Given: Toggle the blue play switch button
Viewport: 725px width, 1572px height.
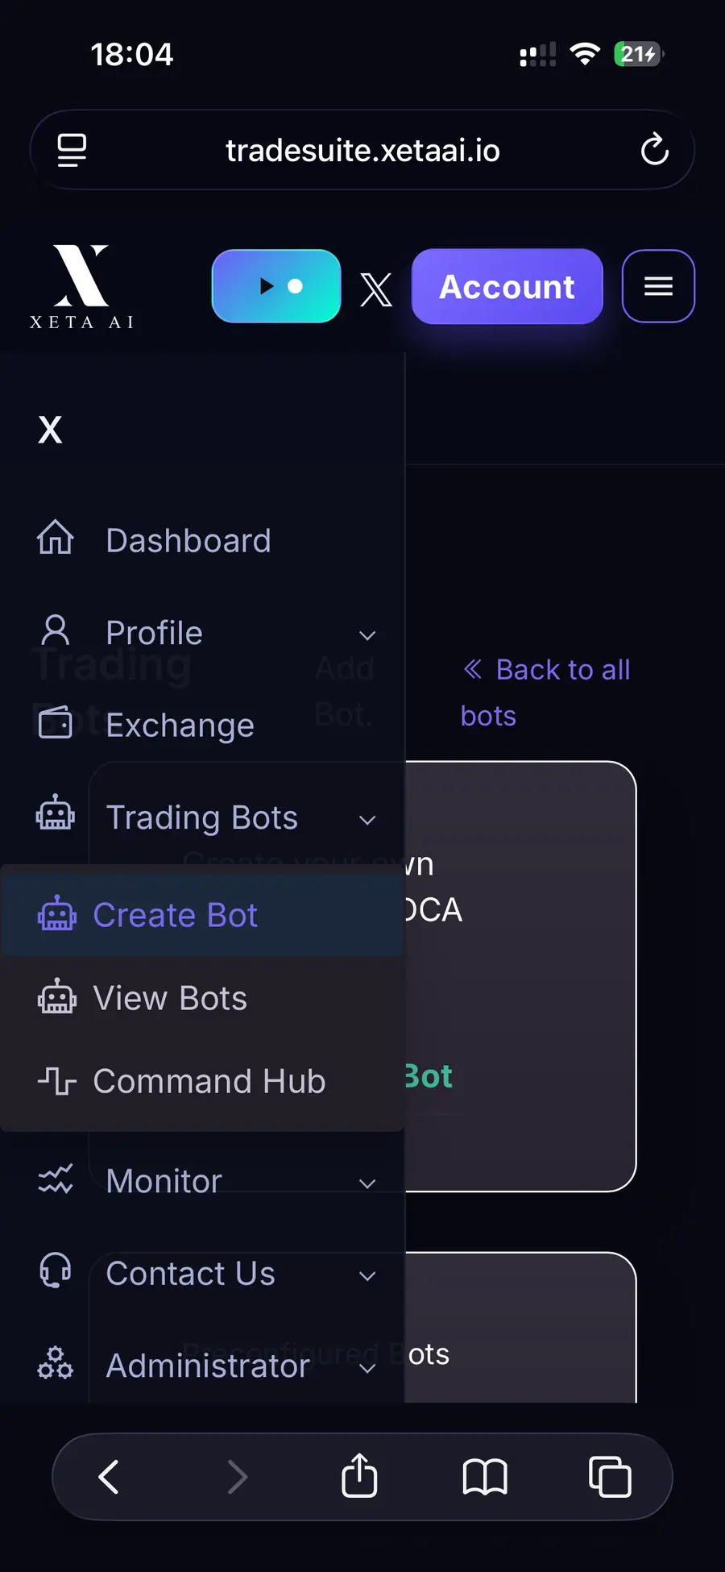Looking at the screenshot, I should click(276, 286).
